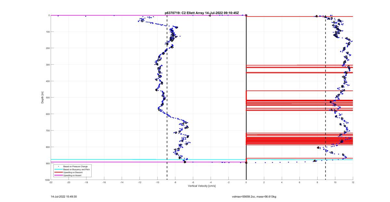Click velocity axis tick label '4'
The width and height of the screenshot is (390, 202).
click(x=282, y=183)
